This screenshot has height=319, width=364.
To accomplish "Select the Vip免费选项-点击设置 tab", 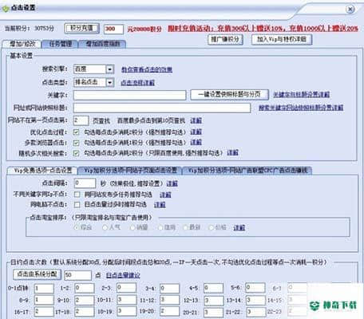I will pos(42,171).
